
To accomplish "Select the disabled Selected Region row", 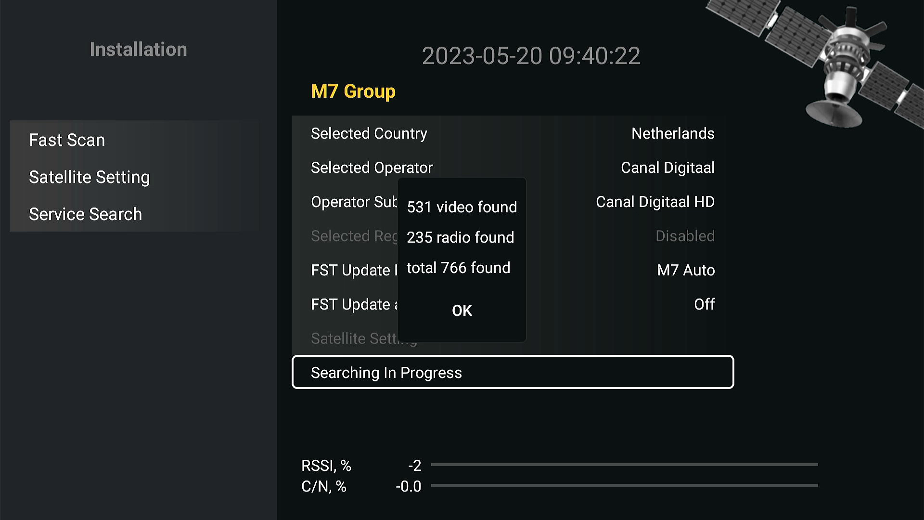I will (513, 236).
